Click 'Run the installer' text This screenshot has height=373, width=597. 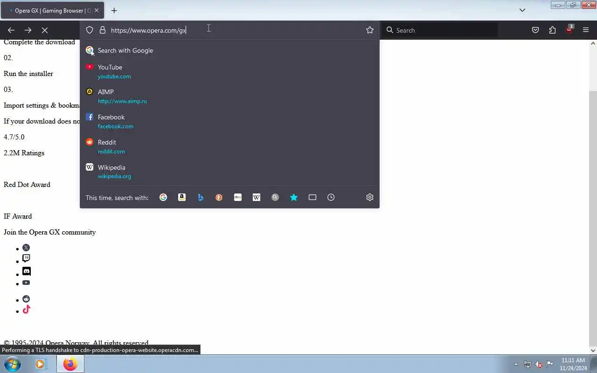coord(28,74)
